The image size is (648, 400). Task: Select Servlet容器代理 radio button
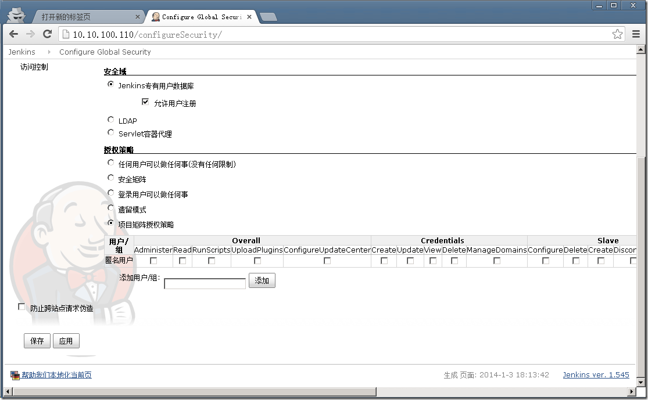pyautogui.click(x=110, y=132)
